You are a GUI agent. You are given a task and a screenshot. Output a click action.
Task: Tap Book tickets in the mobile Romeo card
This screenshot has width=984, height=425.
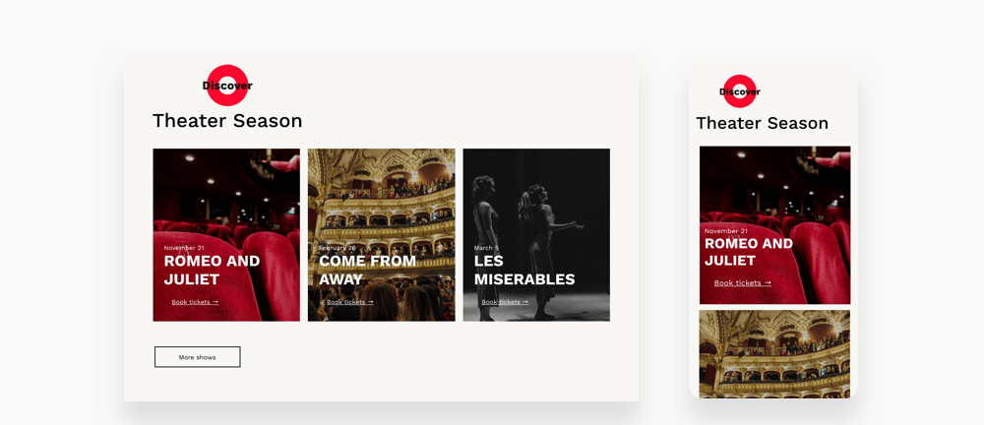pos(742,283)
